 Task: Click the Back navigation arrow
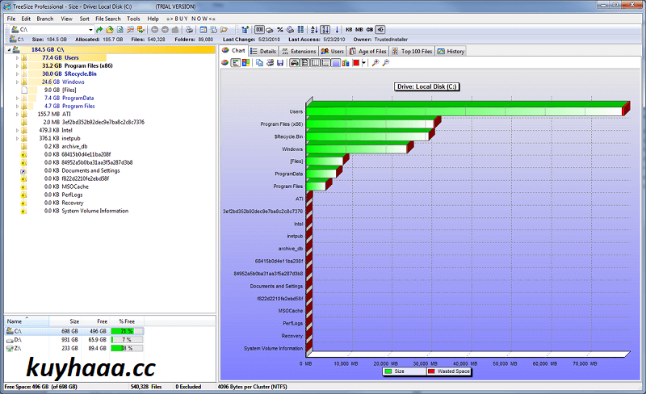[154, 30]
